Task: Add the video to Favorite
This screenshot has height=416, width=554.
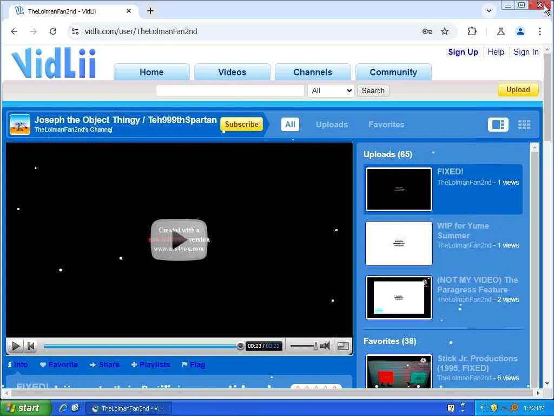Action: [x=58, y=365]
